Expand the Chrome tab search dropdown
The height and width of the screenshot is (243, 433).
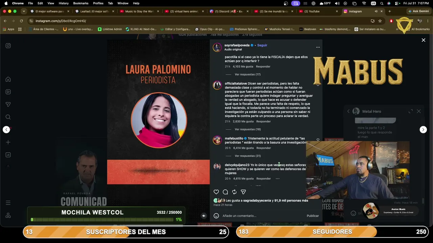[x=24, y=11]
